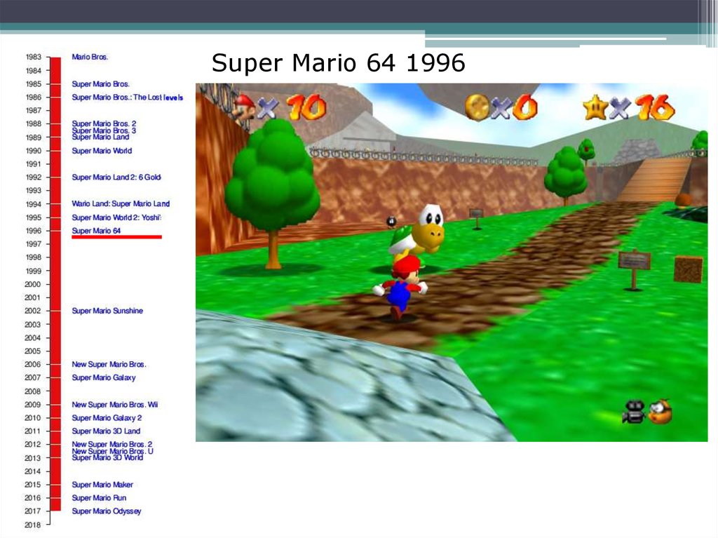718x538 pixels.
Task: Select the Super Mario Maker entry
Action: (102, 485)
